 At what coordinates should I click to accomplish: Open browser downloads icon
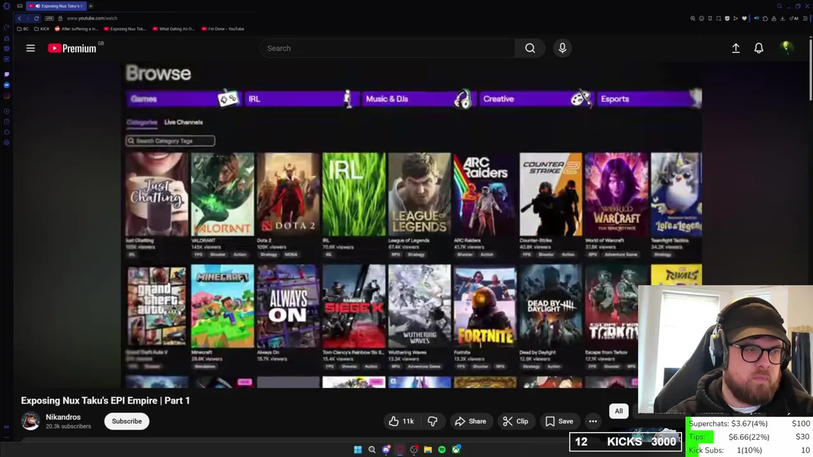click(x=782, y=18)
